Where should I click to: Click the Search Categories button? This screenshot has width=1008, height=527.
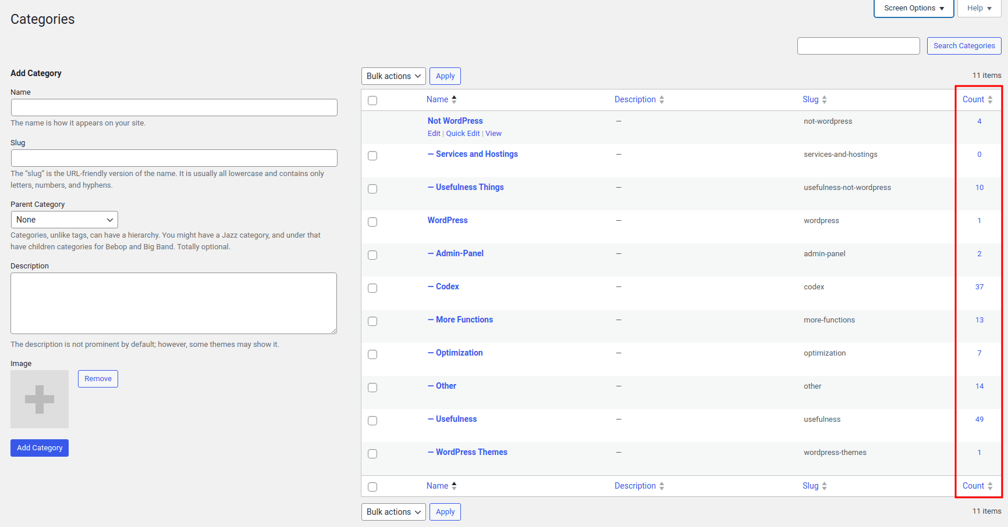coord(964,46)
